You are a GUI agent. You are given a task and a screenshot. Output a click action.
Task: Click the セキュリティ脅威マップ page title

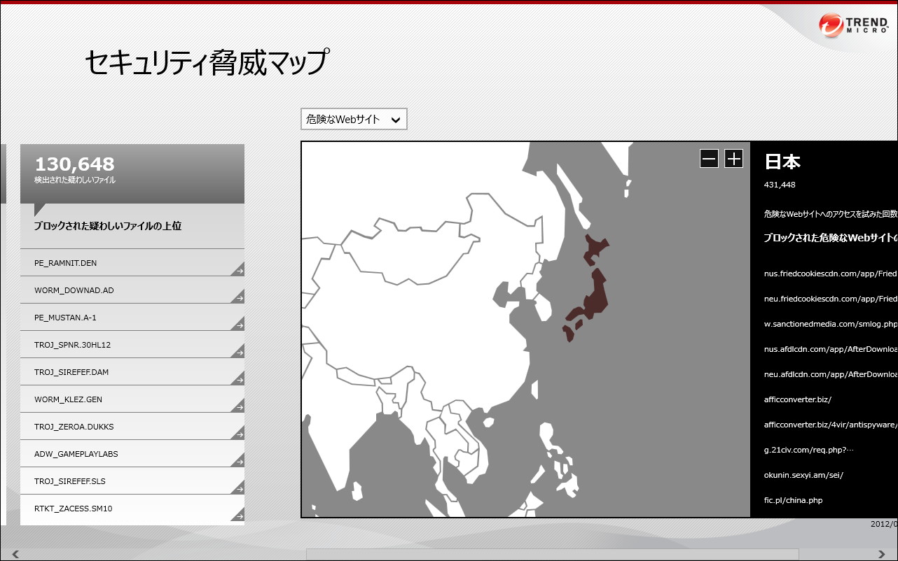click(207, 62)
